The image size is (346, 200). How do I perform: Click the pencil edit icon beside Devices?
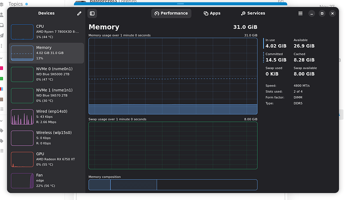[x=79, y=13]
